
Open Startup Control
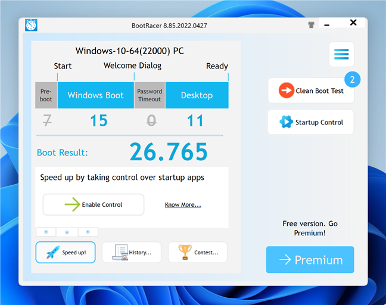point(311,122)
